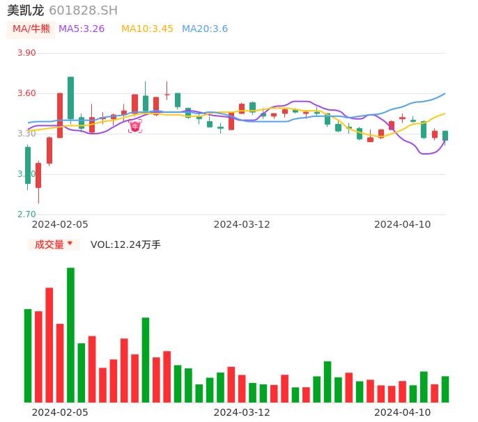Click the 3.90 price axis label
This screenshot has width=478, height=422.
click(x=26, y=53)
